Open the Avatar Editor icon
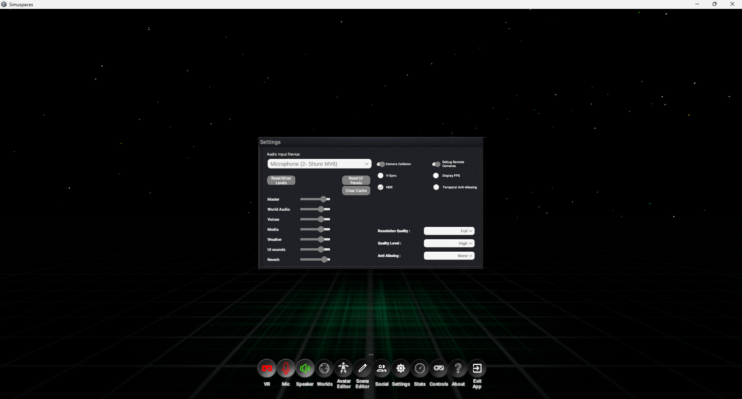 coord(343,368)
